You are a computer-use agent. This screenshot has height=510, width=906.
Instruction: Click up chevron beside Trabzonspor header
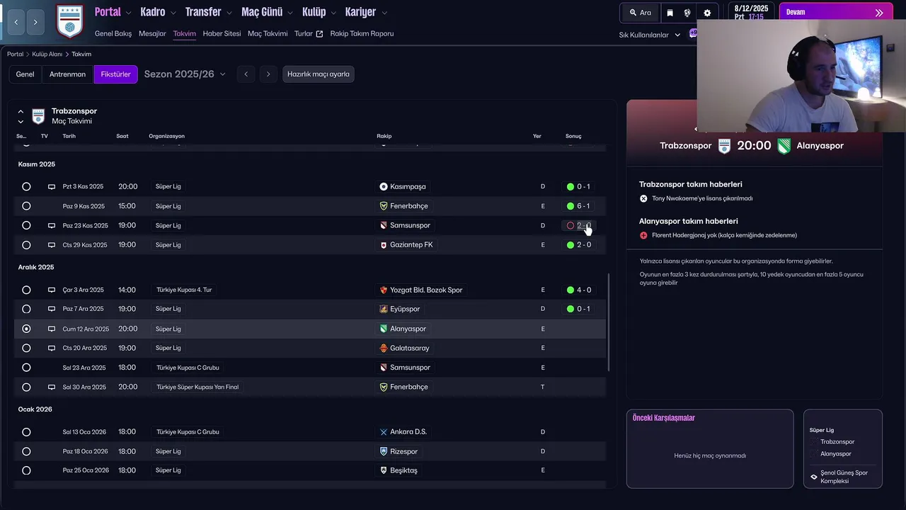click(21, 112)
